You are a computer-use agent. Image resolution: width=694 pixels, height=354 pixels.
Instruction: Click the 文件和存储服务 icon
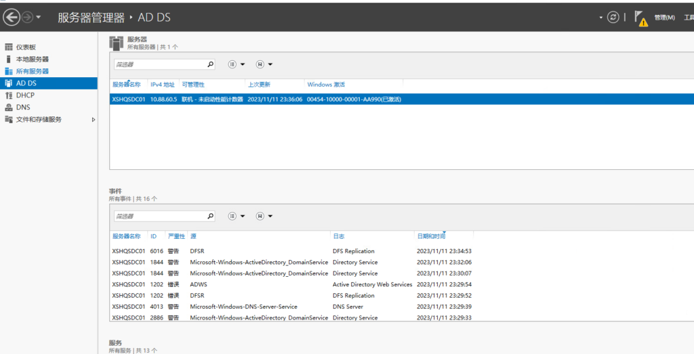pyautogui.click(x=8, y=119)
